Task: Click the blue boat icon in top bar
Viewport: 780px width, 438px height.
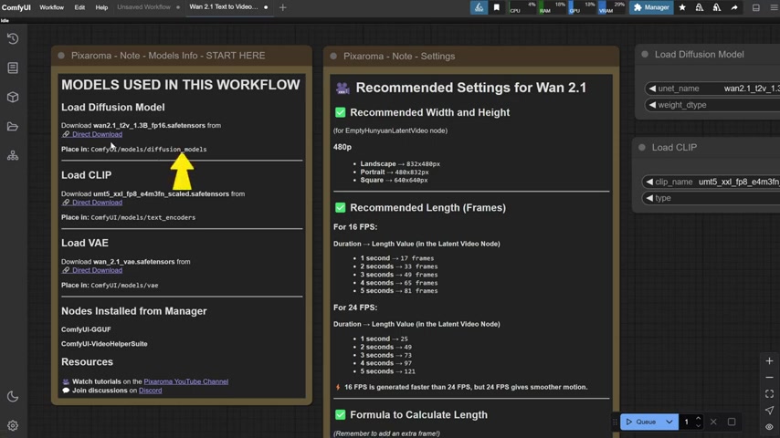Action: [x=479, y=7]
